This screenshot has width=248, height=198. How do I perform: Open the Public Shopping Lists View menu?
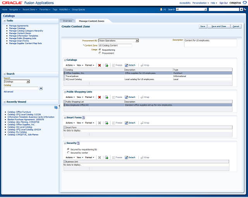point(80,97)
